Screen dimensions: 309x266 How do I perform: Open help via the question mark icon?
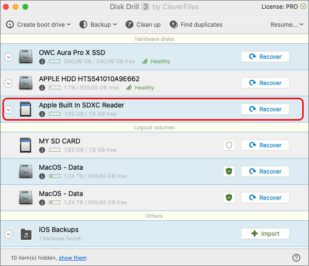coord(296,258)
